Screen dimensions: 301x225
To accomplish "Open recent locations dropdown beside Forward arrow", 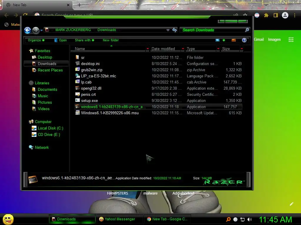I will (41, 30).
